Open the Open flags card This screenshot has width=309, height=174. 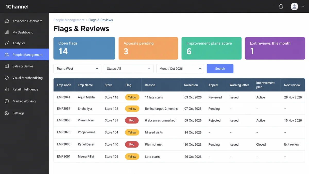tap(84, 48)
